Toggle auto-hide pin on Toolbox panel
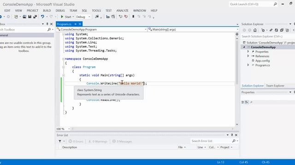The width and height of the screenshot is (295, 165). tap(47, 24)
